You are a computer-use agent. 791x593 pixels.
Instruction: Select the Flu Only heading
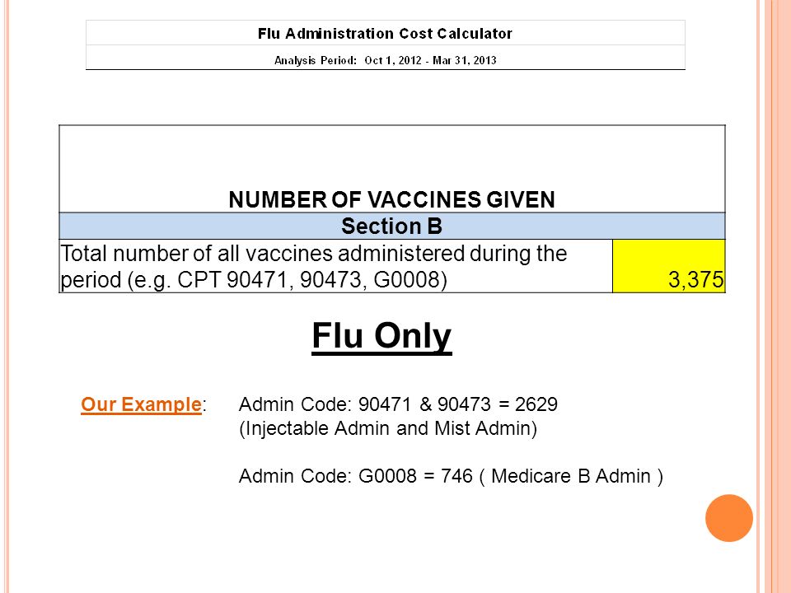(381, 336)
